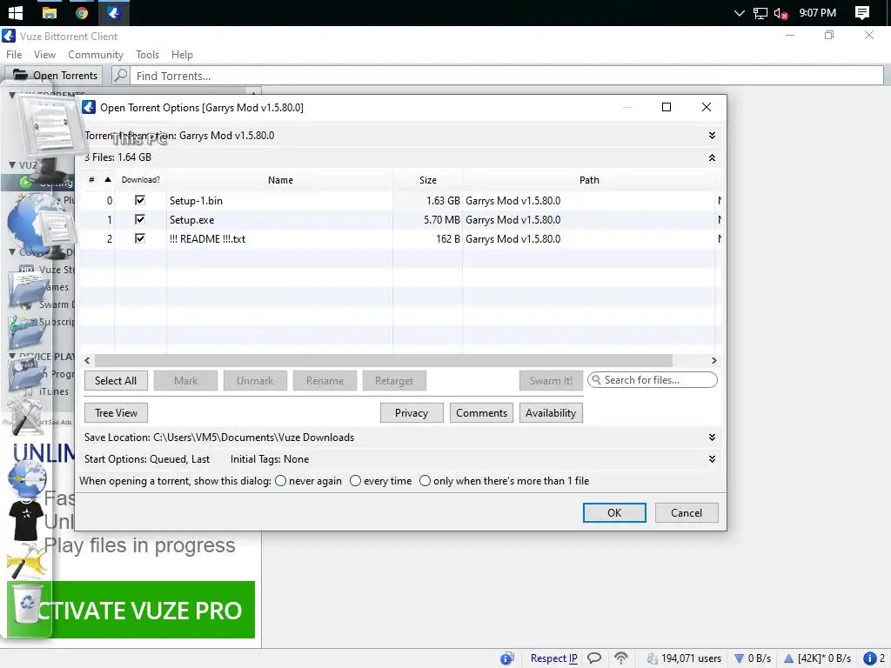Open File Explorer from the taskbar
This screenshot has height=668, width=891.
coord(50,12)
